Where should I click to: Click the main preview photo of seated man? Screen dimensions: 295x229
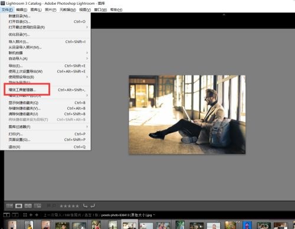187,114
